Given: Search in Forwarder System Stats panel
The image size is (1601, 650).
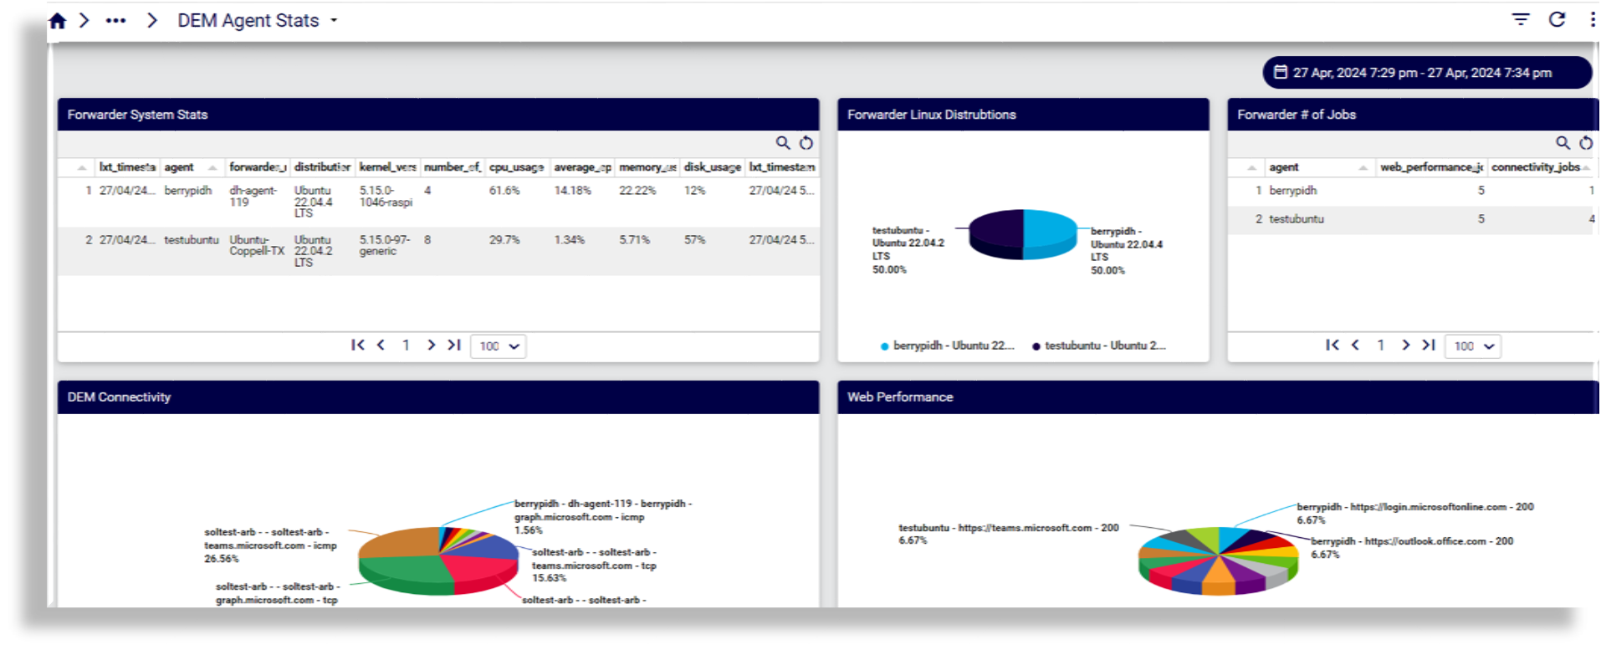Looking at the screenshot, I should click(x=783, y=143).
